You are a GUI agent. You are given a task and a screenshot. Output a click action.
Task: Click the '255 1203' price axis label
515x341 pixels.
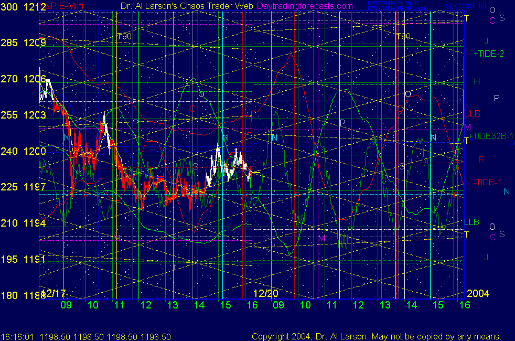pyautogui.click(x=23, y=115)
